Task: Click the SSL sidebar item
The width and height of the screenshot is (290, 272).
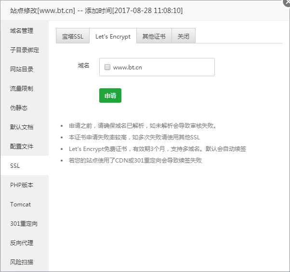Action: (x=15, y=165)
